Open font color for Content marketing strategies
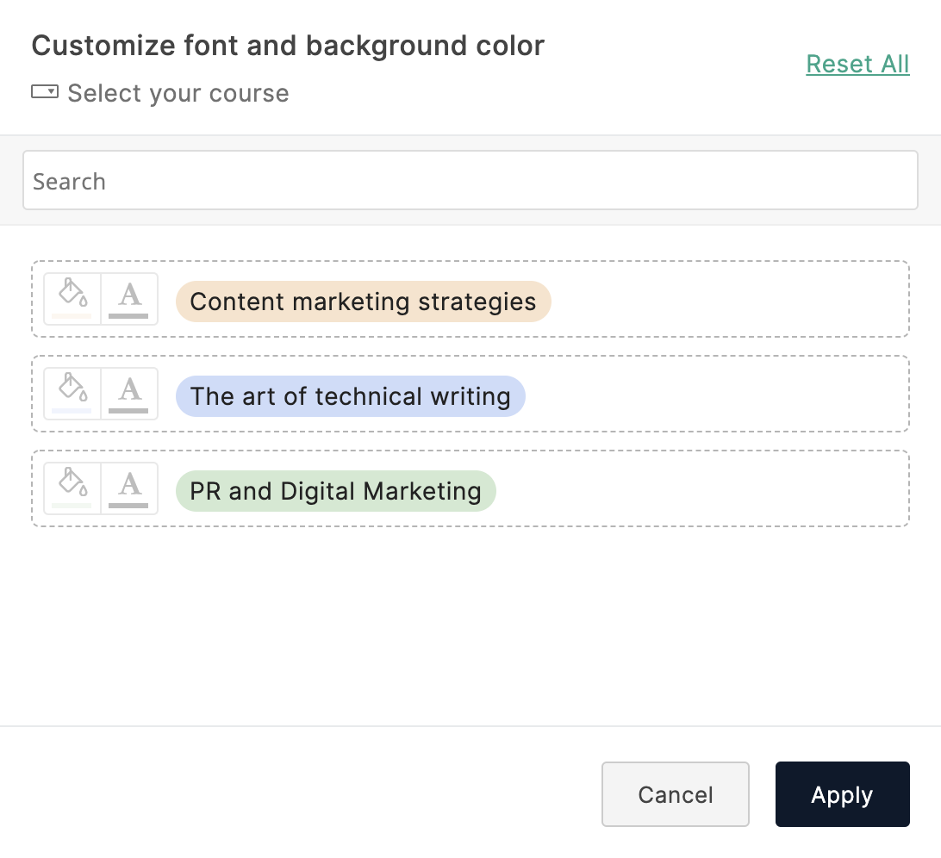 (129, 298)
